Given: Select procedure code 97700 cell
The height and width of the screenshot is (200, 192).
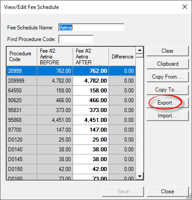Looking at the screenshot, I should pyautogui.click(x=22, y=130).
